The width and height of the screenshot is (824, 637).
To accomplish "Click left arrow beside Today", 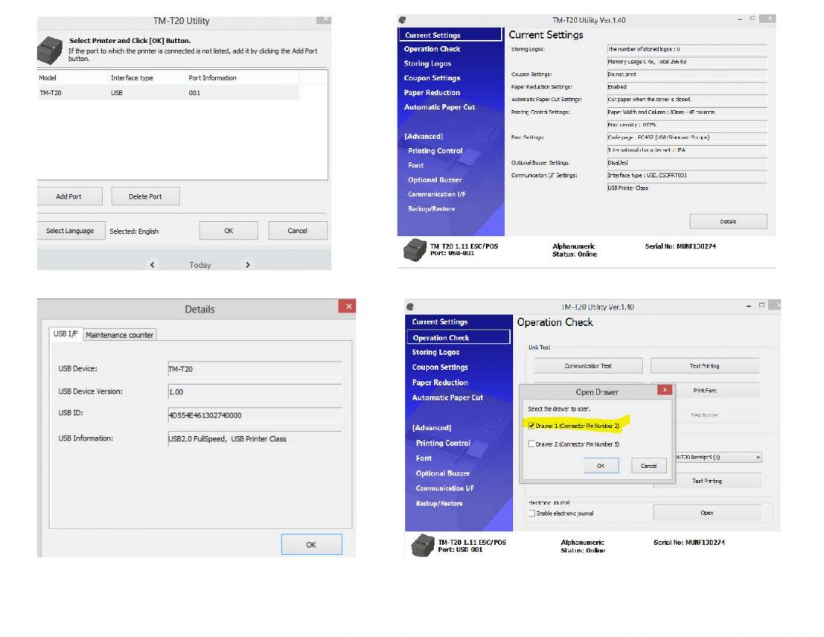I will (x=153, y=265).
